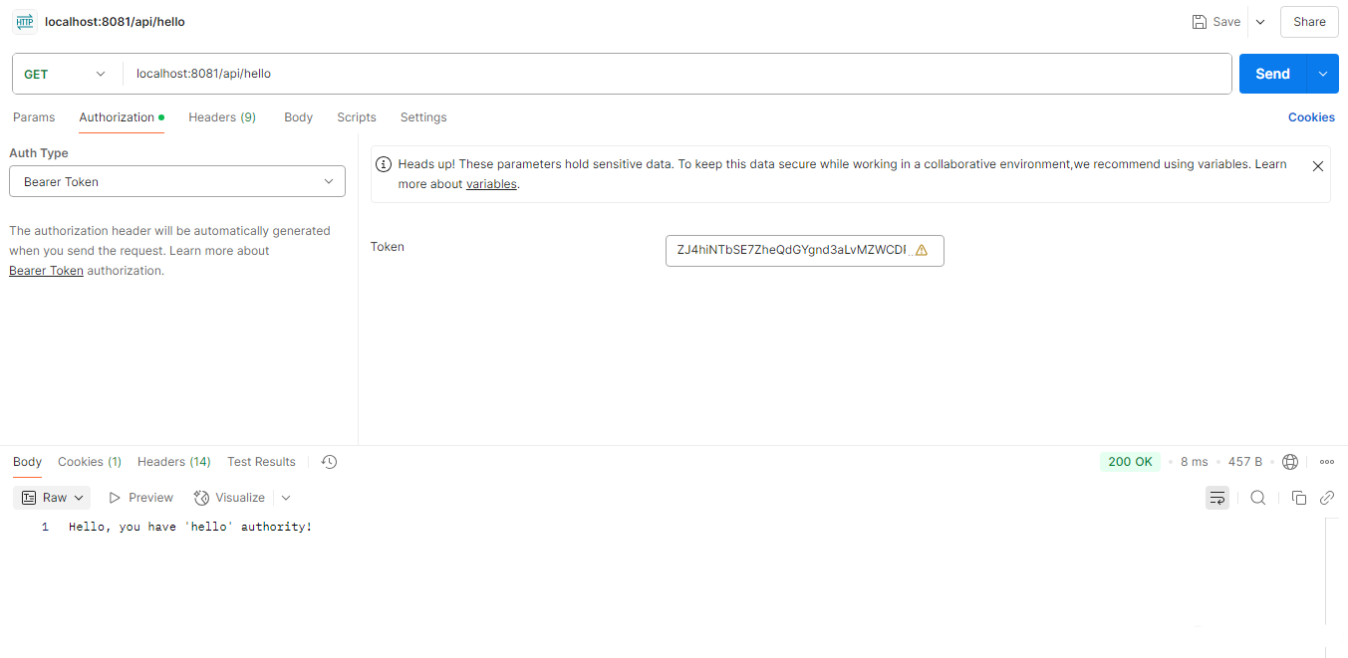Screen dimensions: 1348x658
Task: Expand the Send button options arrow
Action: pos(1323,74)
